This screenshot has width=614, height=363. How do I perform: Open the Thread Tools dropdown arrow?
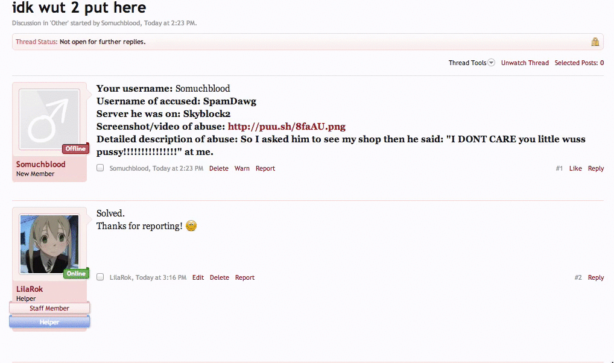tap(492, 63)
